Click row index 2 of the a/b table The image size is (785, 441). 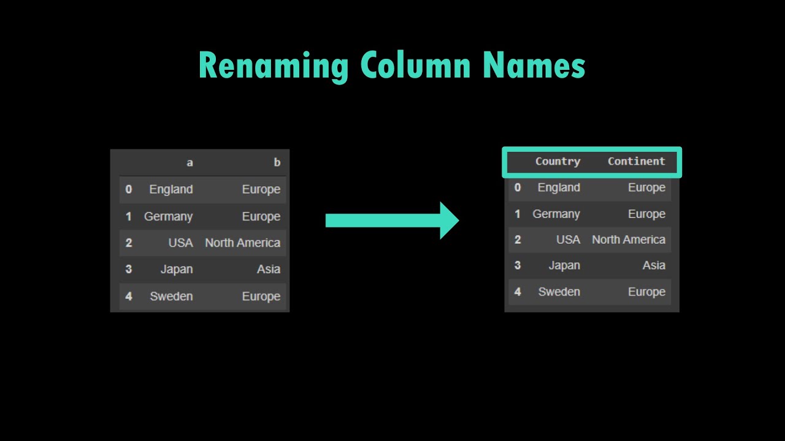pos(129,243)
